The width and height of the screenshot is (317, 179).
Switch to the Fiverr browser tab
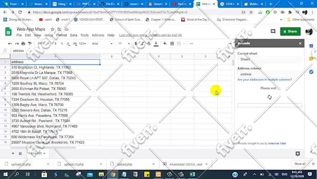pyautogui.click(x=14, y=4)
